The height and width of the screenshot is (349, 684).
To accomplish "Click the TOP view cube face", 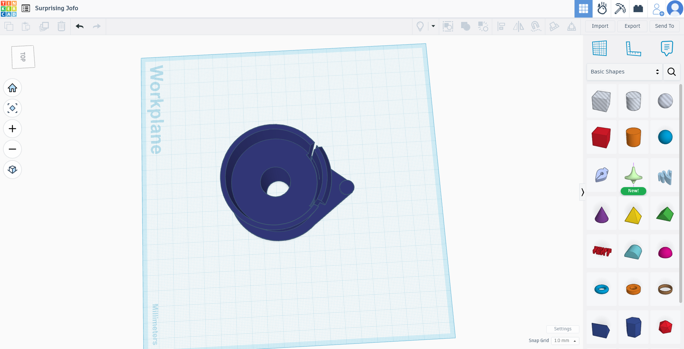I will point(23,57).
